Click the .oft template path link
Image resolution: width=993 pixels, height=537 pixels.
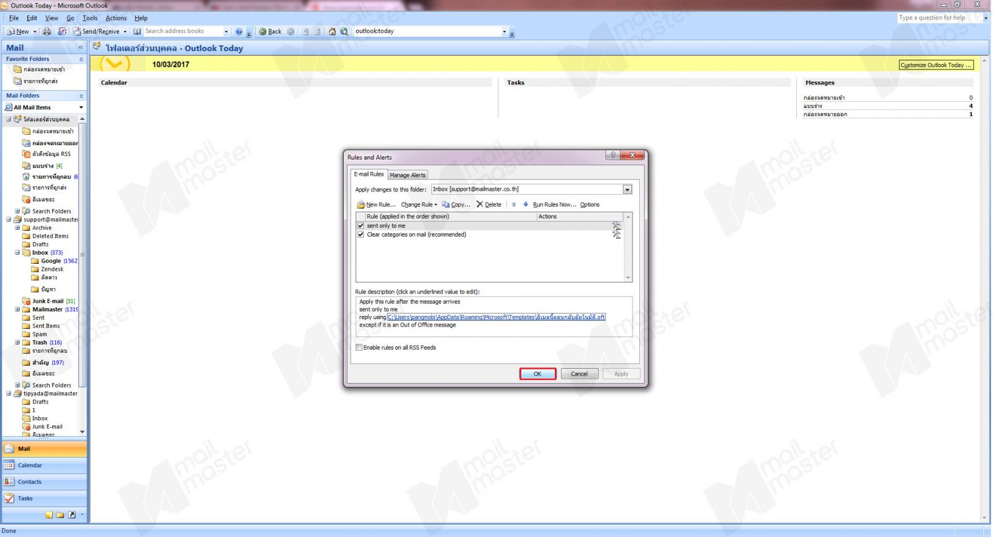[x=496, y=317]
